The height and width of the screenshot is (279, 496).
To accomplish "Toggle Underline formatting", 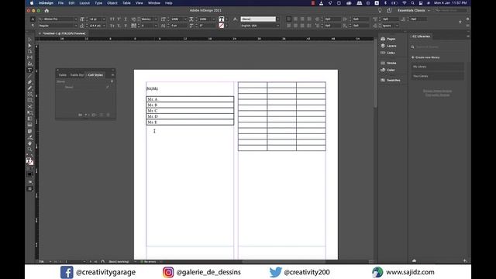I will coord(126,19).
